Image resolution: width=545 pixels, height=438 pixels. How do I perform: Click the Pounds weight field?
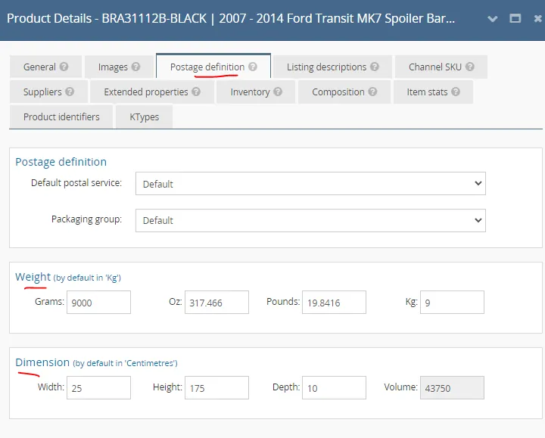point(334,302)
